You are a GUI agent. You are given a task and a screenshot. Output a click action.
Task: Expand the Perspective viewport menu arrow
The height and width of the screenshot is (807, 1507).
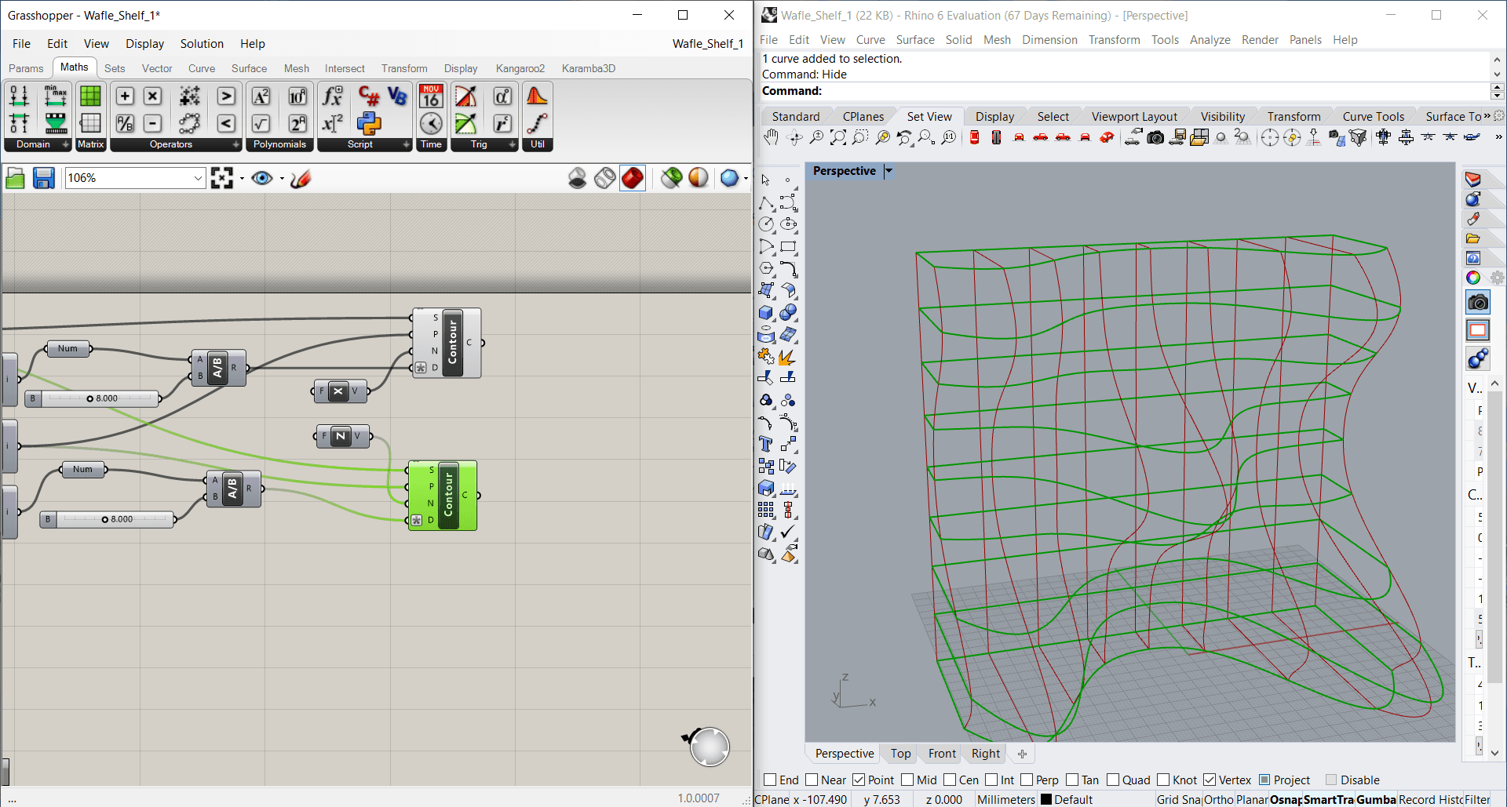point(889,171)
